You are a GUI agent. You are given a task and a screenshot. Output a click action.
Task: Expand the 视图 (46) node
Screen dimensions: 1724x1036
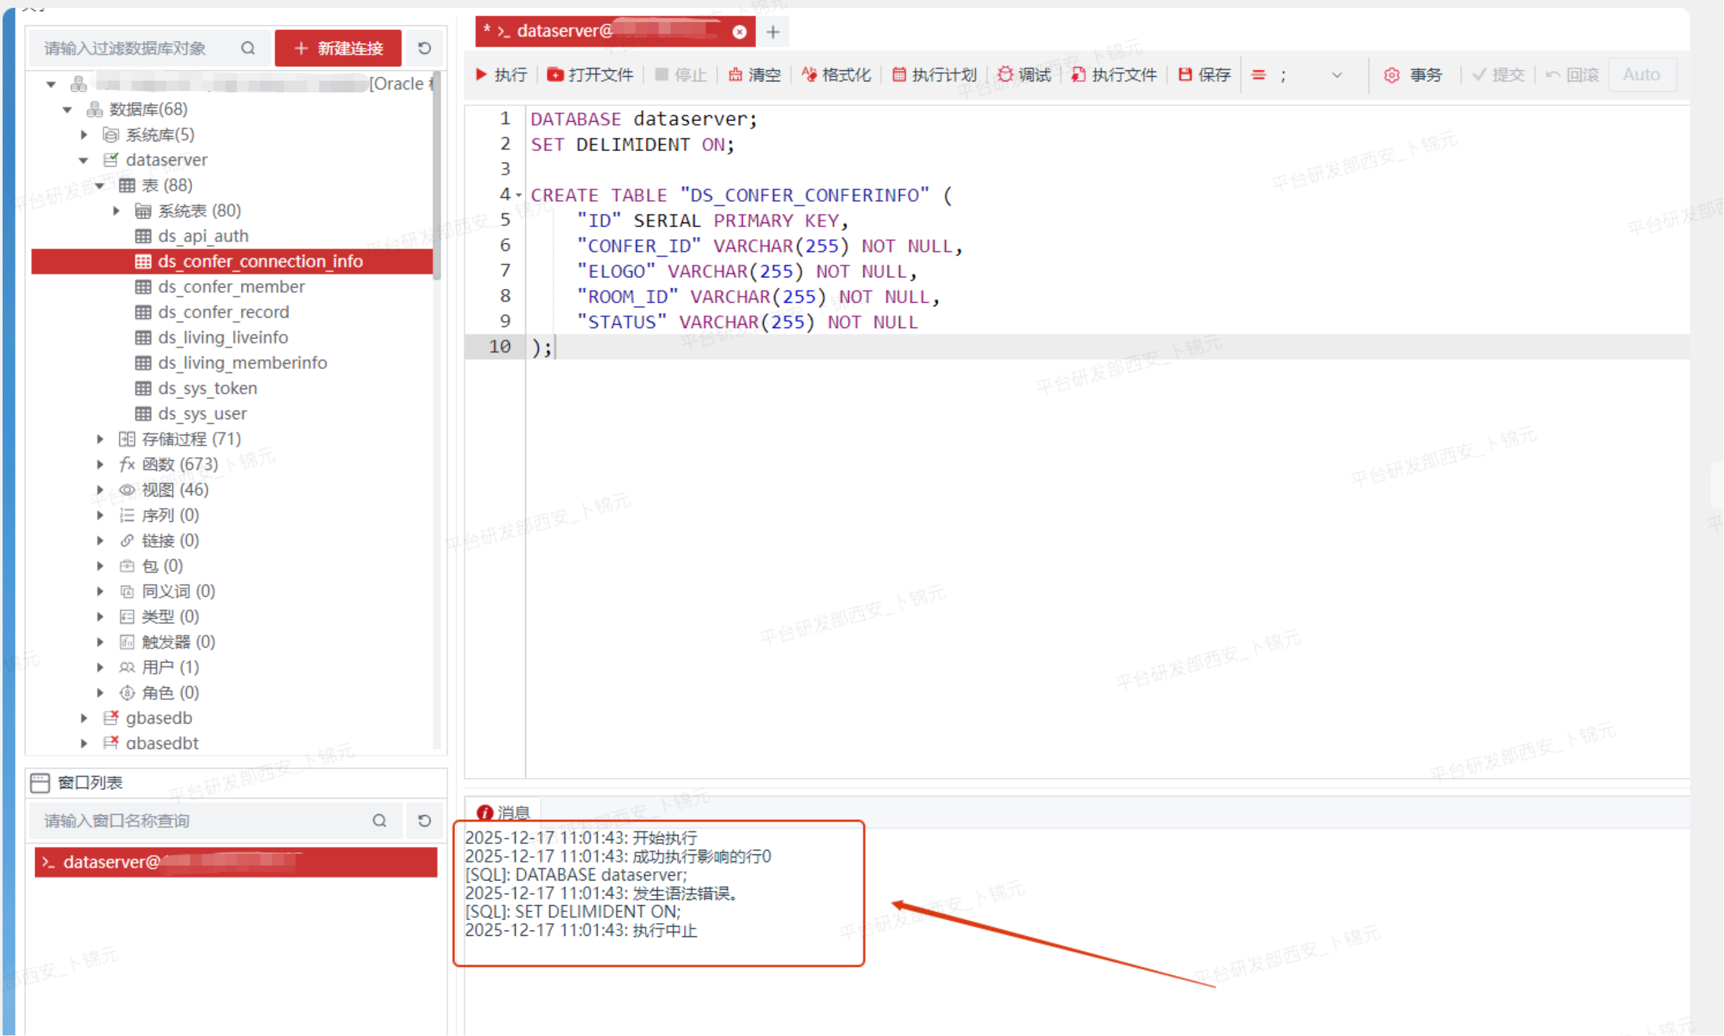pyautogui.click(x=100, y=490)
